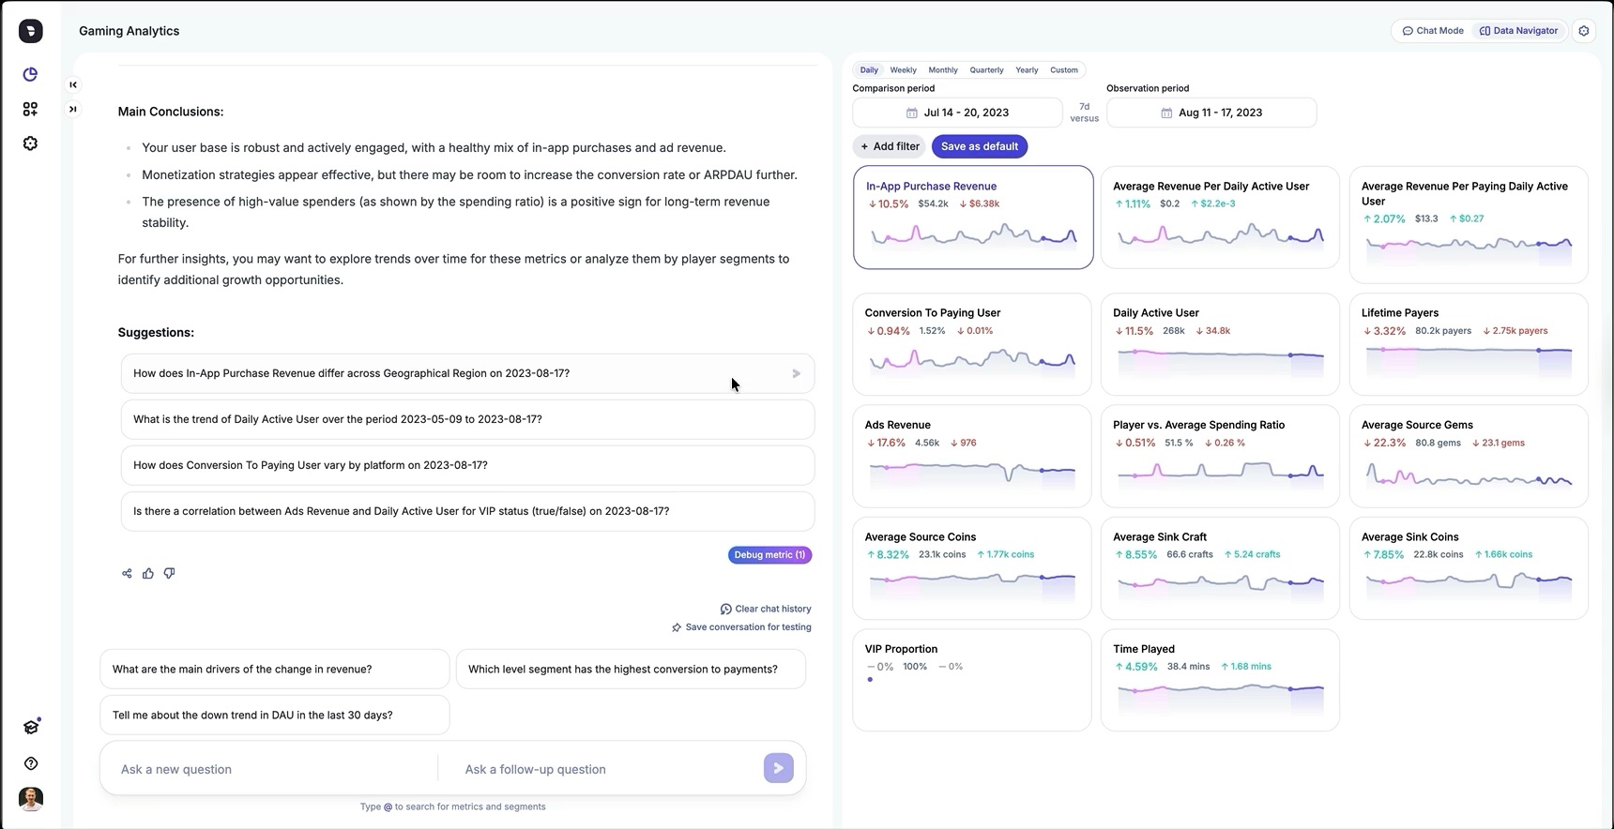Open the gear settings icon in left sidebar
This screenshot has width=1614, height=829.
click(x=30, y=143)
